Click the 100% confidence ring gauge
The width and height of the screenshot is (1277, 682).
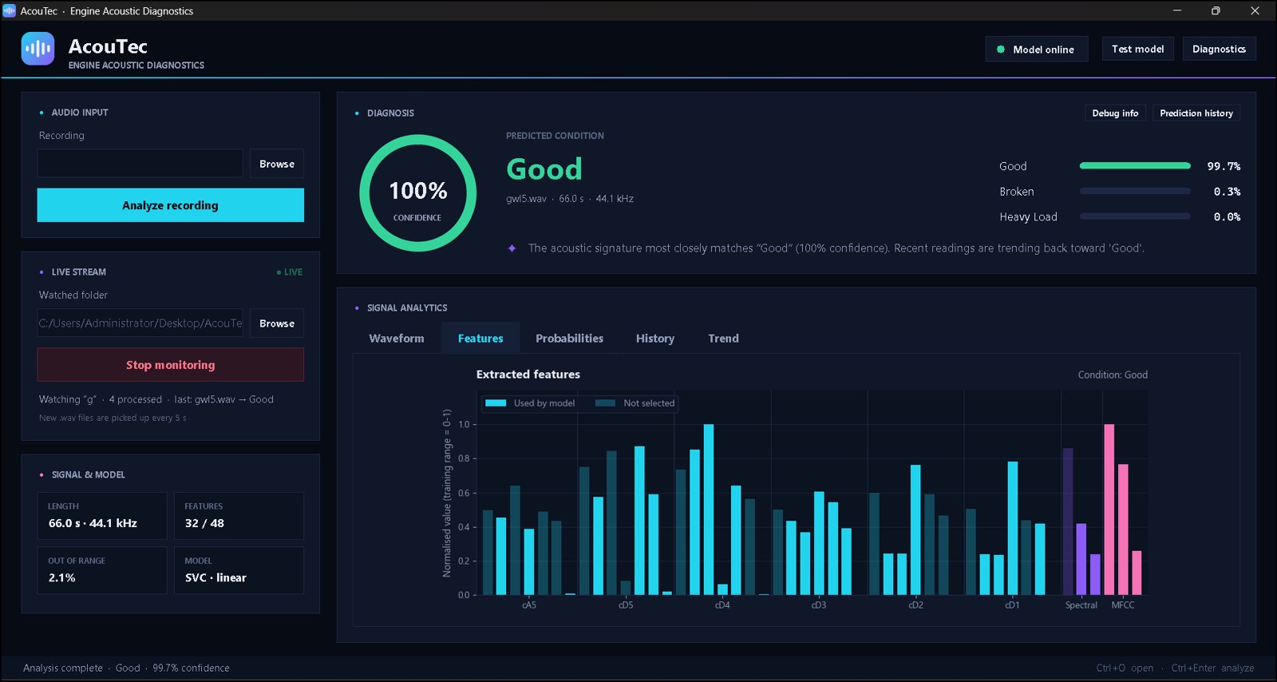(417, 193)
